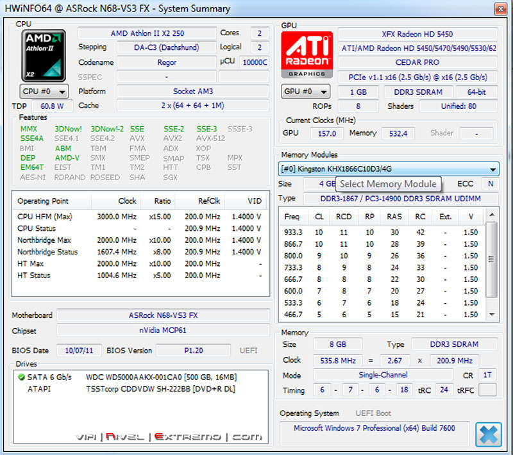Click the ECC value N field
This screenshot has height=455, width=513.
point(491,184)
